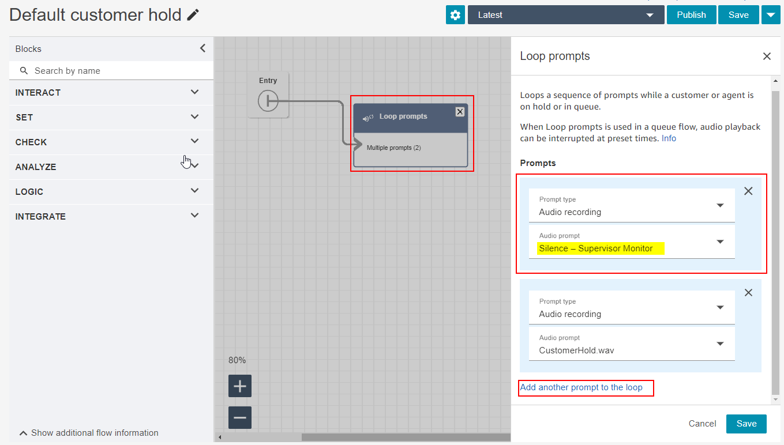Delete the Loop prompts block via X
Screen dimensions: 784x445
[x=460, y=112]
